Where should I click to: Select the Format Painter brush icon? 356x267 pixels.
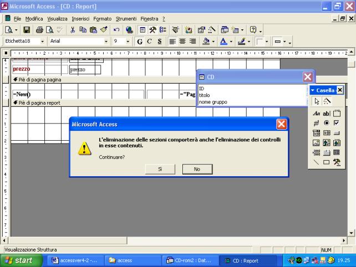pos(104,30)
